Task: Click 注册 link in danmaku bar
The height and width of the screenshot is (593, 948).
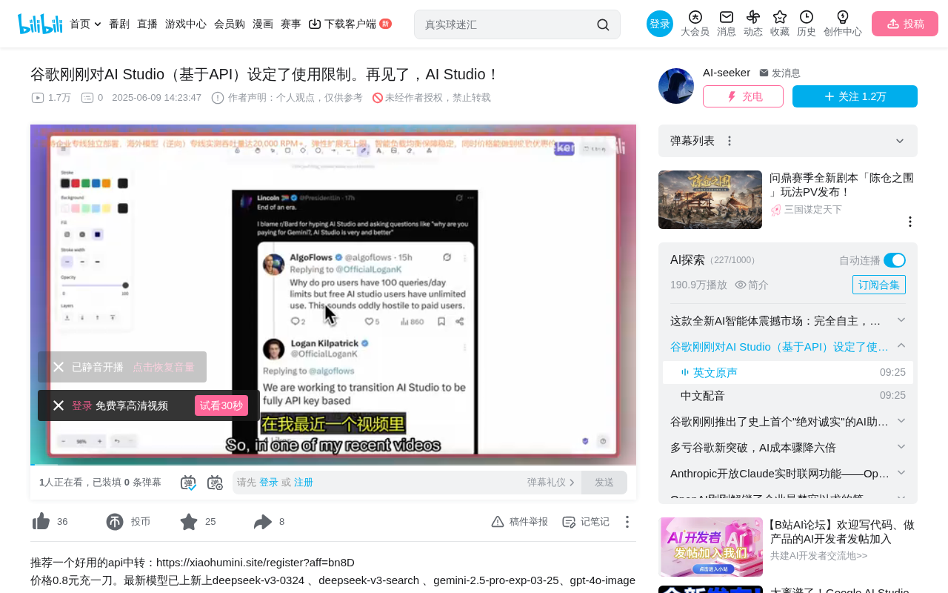Action: coord(304,483)
